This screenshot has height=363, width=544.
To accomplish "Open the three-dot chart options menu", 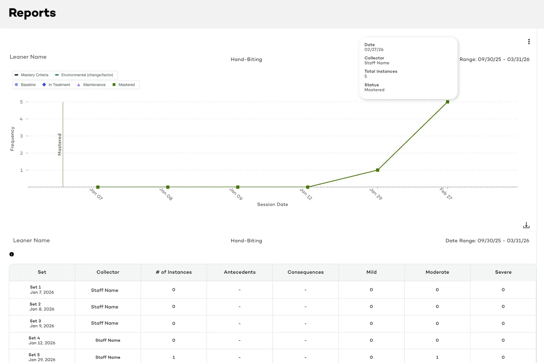I will coord(529,42).
